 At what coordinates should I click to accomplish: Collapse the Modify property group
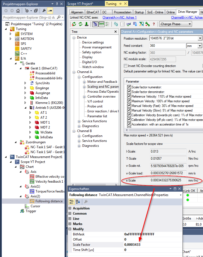point(70,229)
